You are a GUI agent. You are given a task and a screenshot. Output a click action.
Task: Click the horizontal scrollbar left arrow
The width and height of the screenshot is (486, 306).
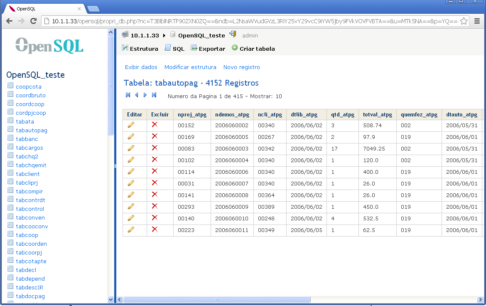tap(120, 299)
